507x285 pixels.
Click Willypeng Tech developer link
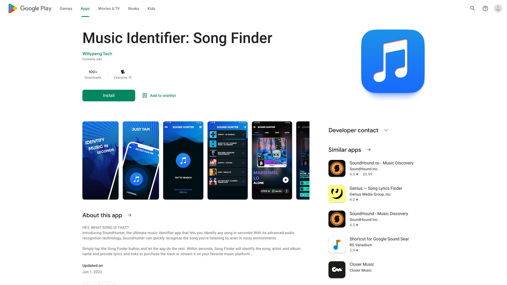[x=97, y=54]
